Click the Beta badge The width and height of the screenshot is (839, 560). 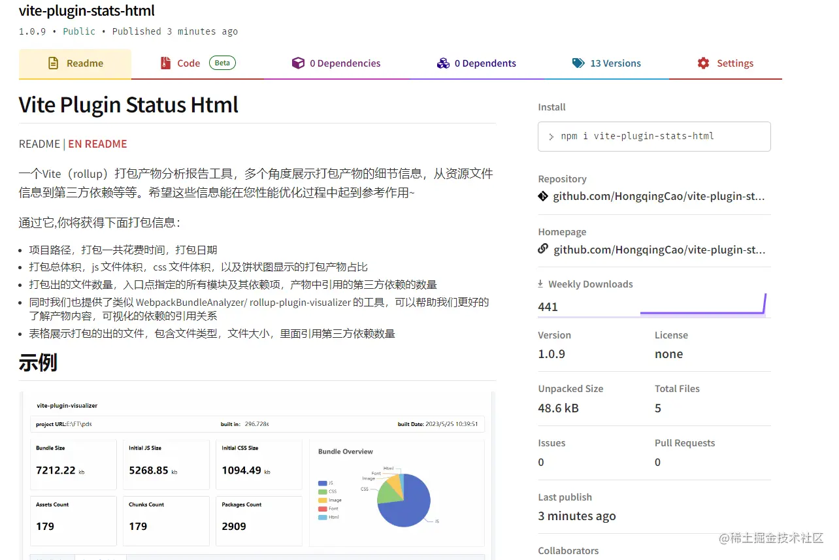[222, 63]
